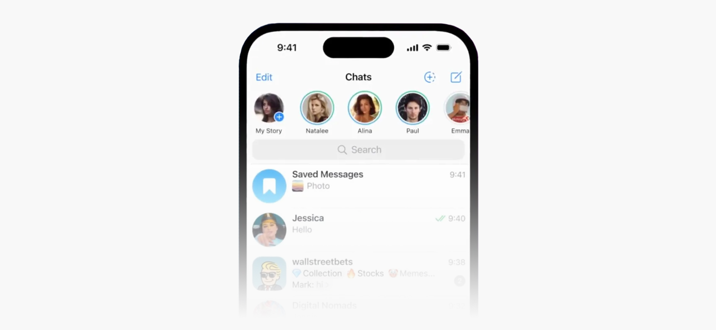Toggle the Chats title label
This screenshot has width=716, height=330.
point(358,77)
